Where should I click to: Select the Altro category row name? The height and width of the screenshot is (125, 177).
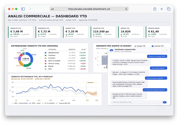pos(50,69)
